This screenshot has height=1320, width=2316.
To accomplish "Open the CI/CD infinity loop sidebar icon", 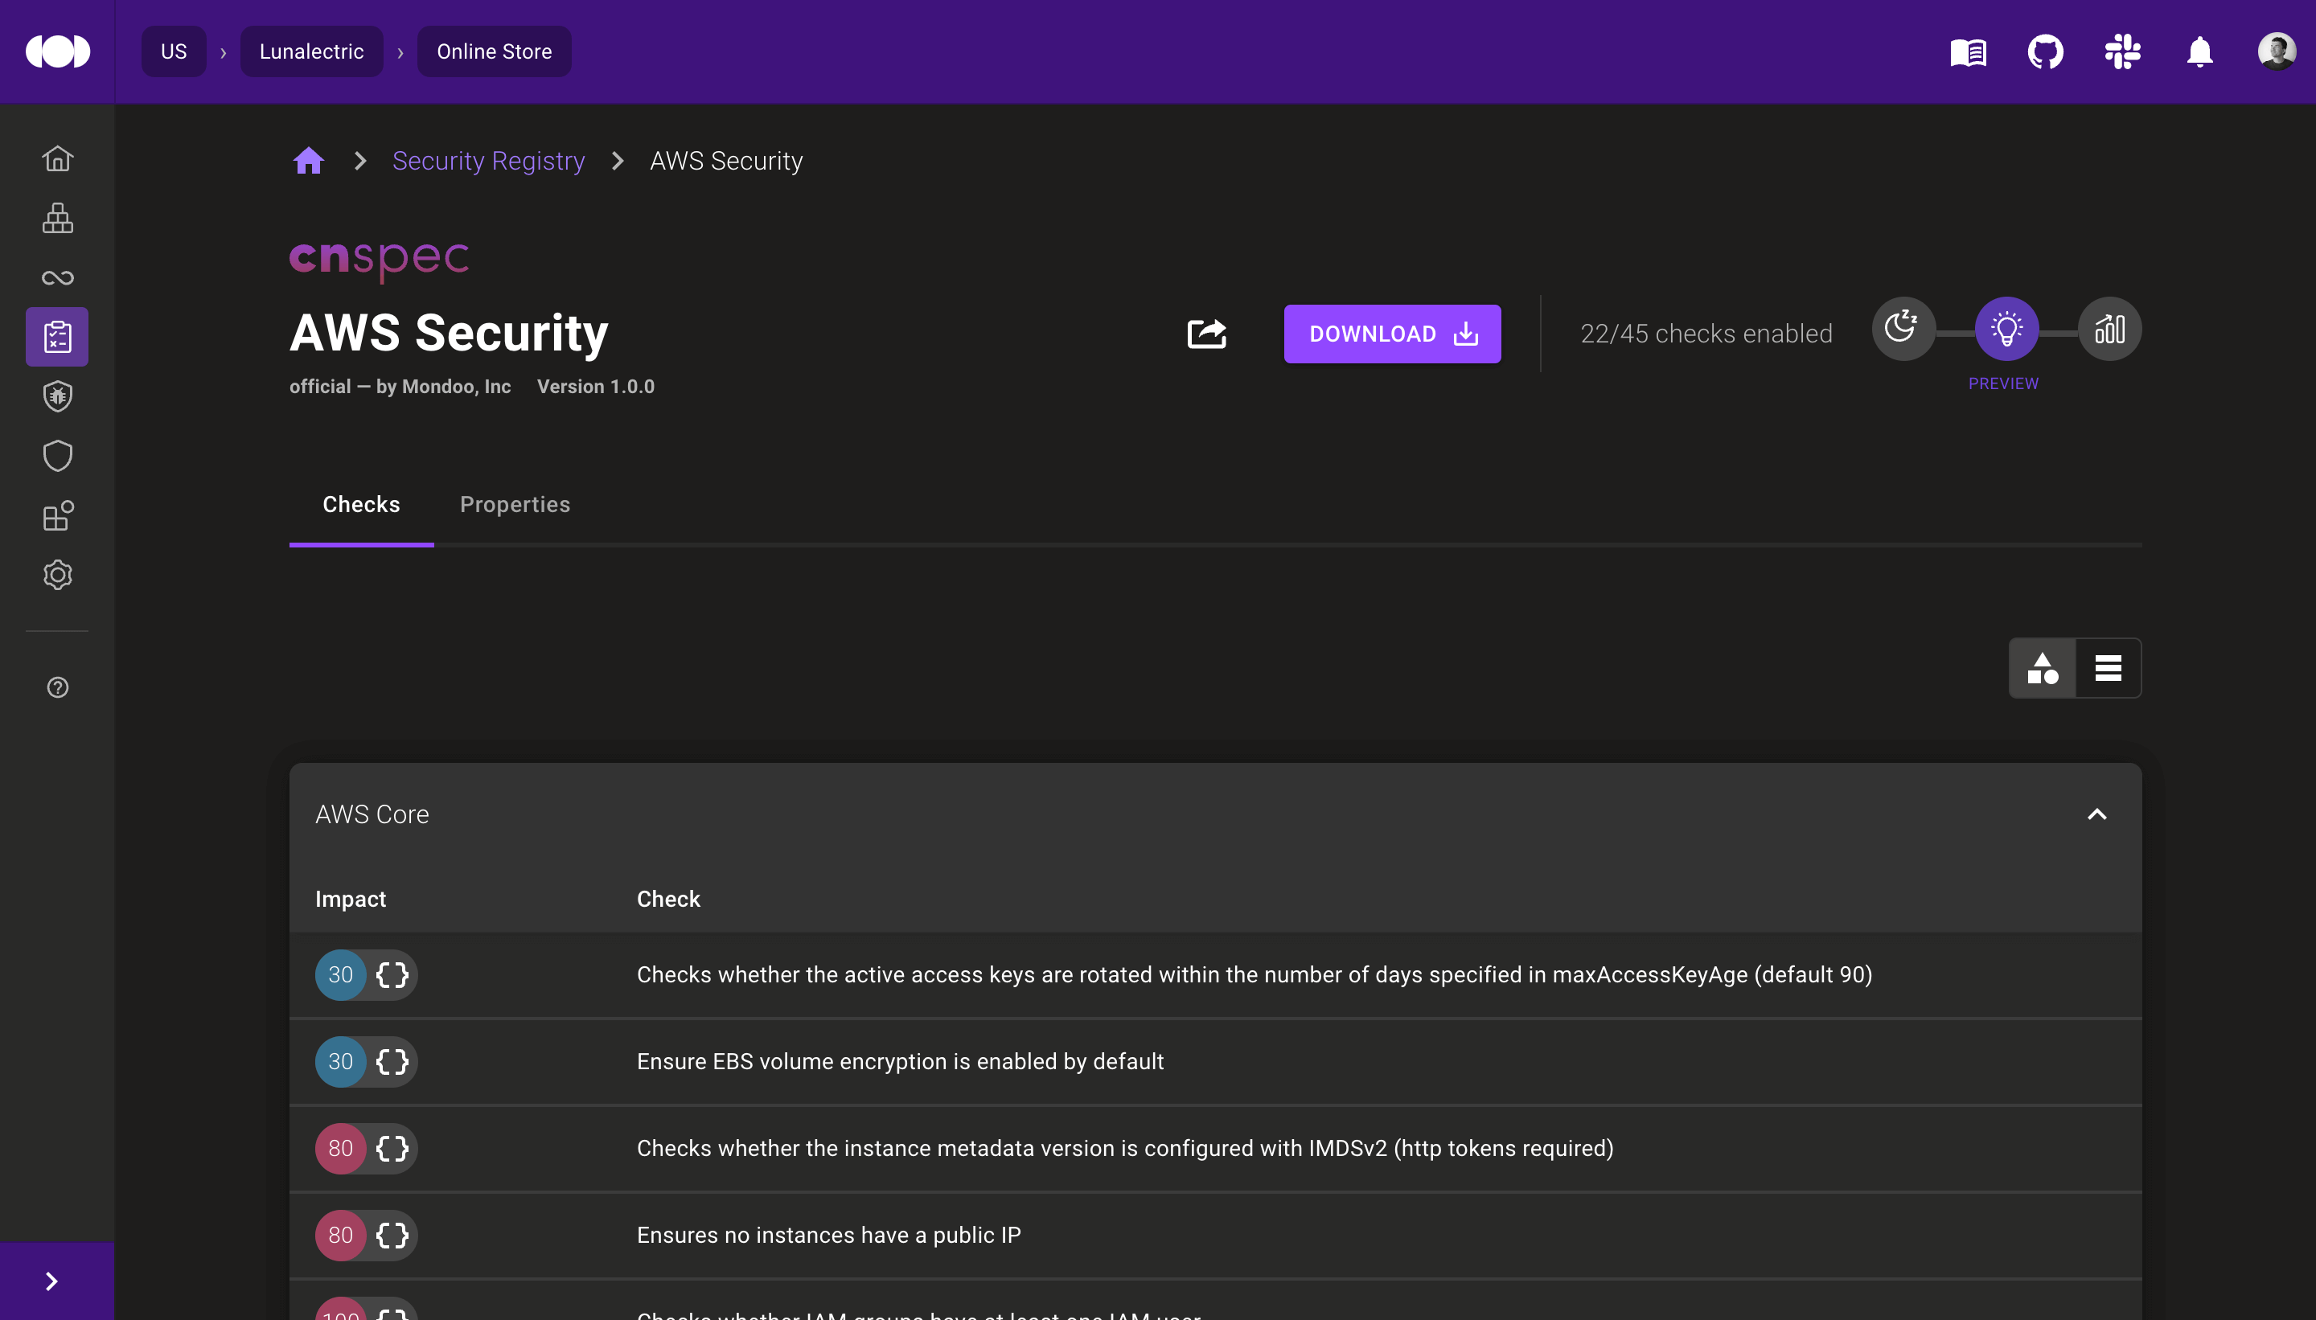I will click(57, 277).
